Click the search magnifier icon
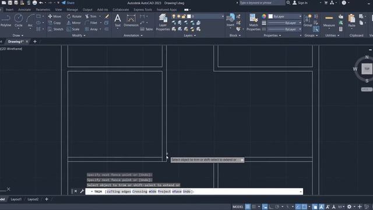The image size is (373, 210). [288, 2]
